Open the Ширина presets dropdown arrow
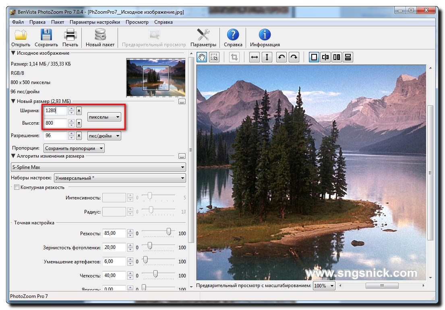The height and width of the screenshot is (310, 445). click(x=79, y=111)
